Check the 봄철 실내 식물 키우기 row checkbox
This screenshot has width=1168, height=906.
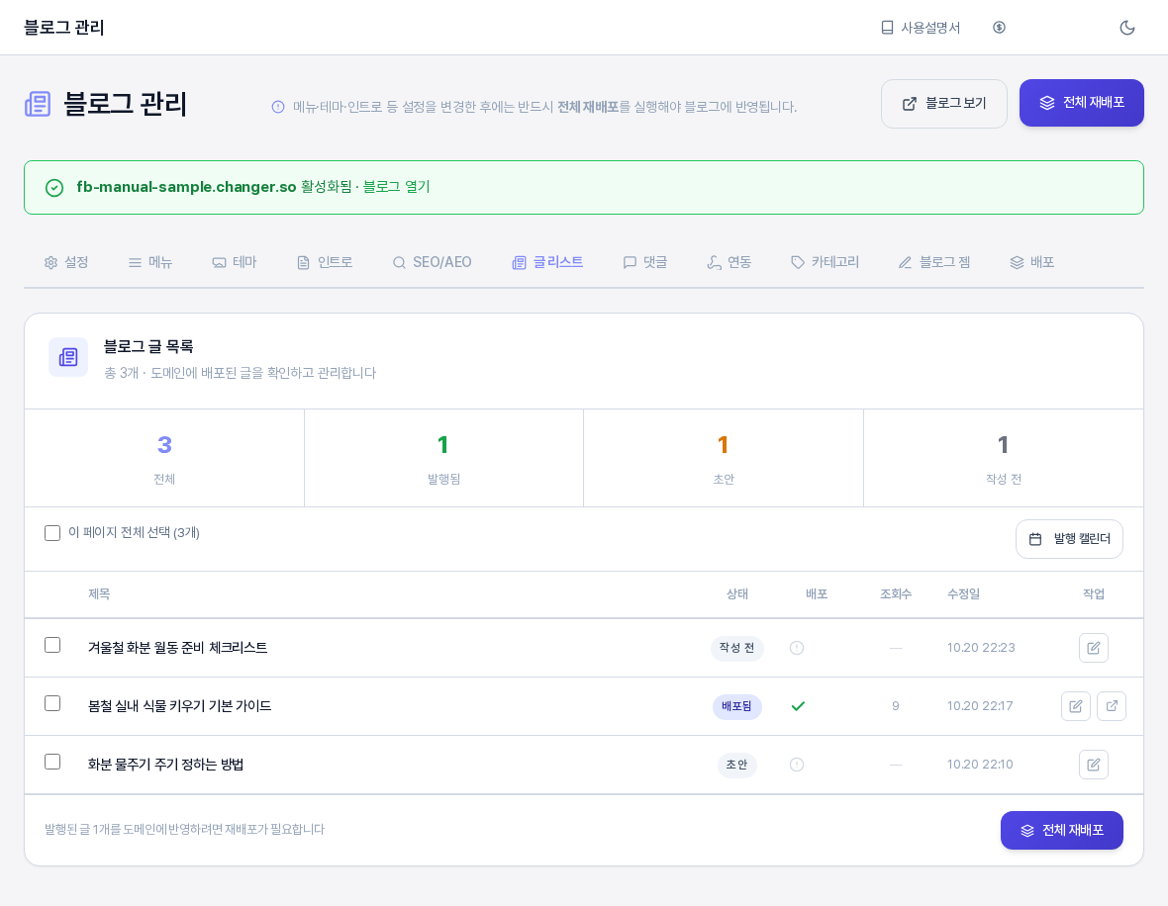pyautogui.click(x=52, y=703)
